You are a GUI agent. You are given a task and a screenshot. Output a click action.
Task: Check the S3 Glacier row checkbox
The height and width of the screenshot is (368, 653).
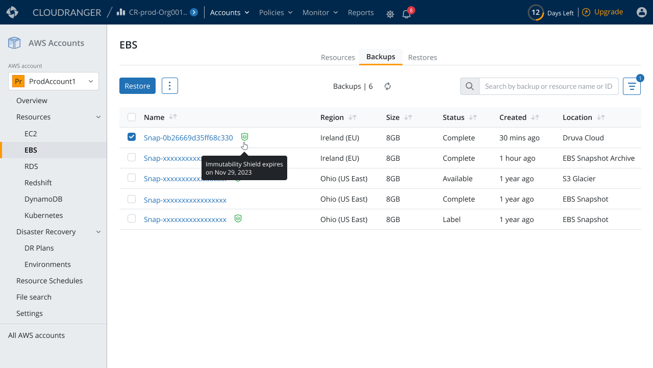coord(132,178)
